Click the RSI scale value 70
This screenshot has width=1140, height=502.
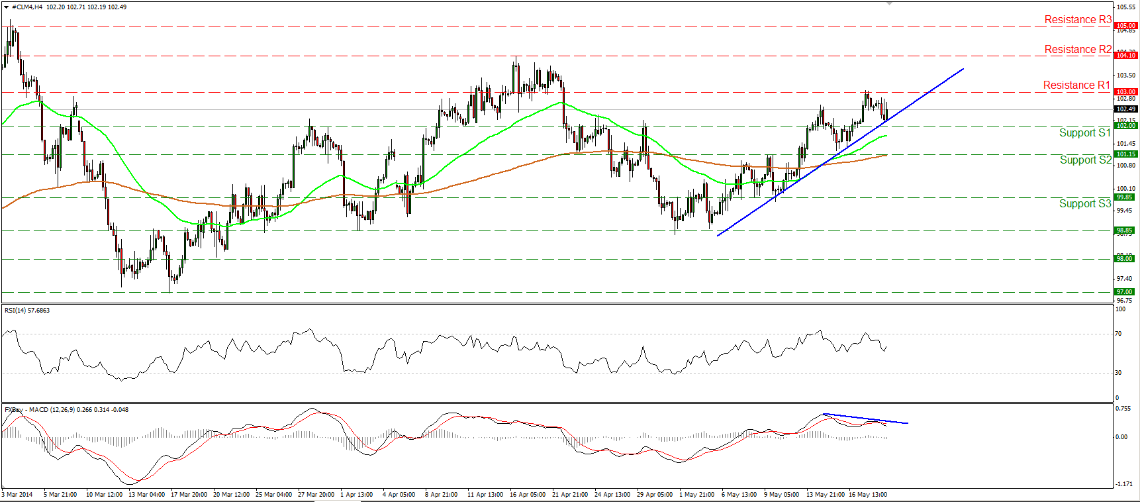tap(1119, 334)
